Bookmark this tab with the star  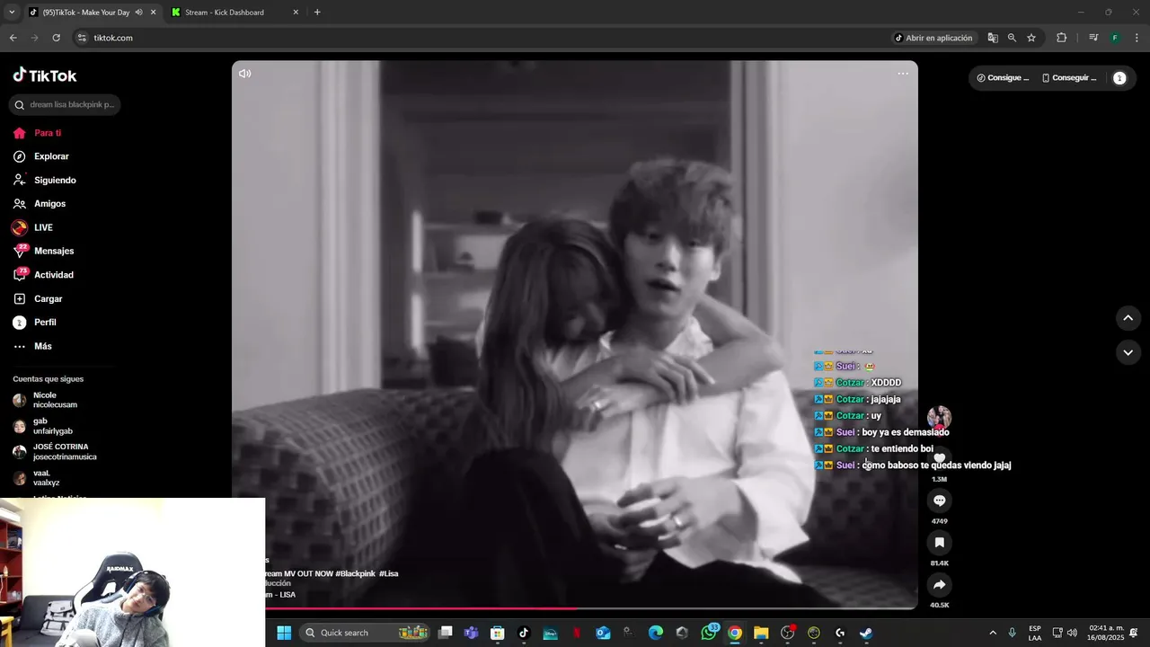coord(1031,38)
